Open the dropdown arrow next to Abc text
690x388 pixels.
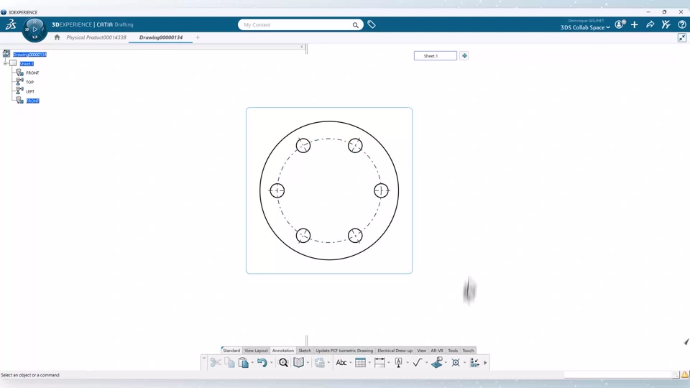pos(350,363)
